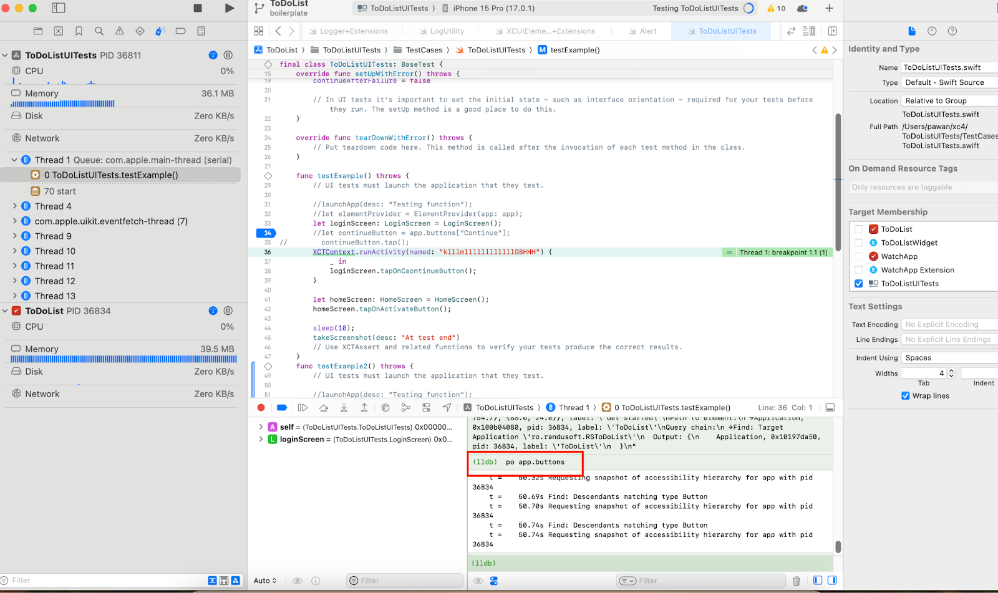This screenshot has width=998, height=593.
Task: Toggle Wrap lines checkbox
Action: click(x=906, y=396)
